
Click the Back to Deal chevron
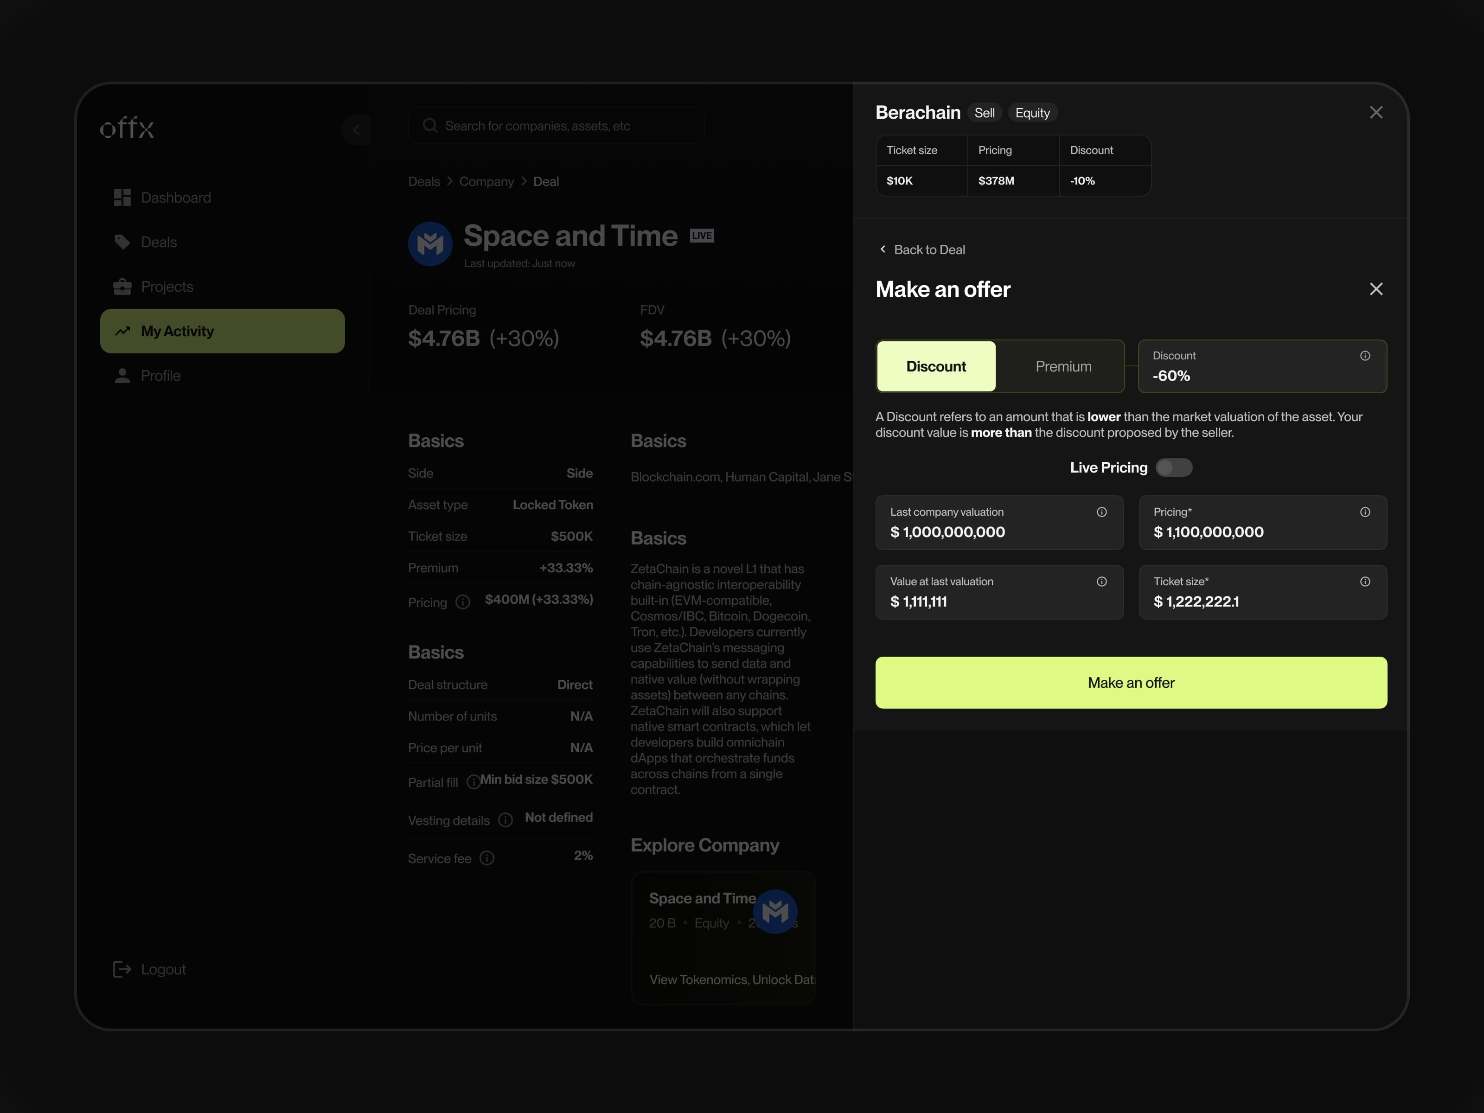(883, 249)
